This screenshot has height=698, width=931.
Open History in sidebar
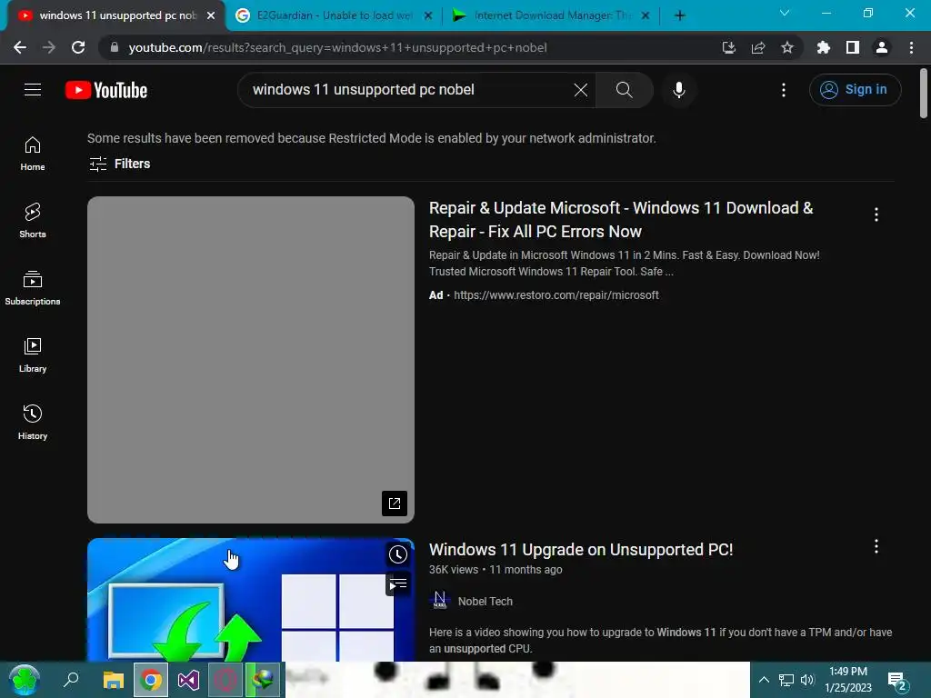point(33,422)
